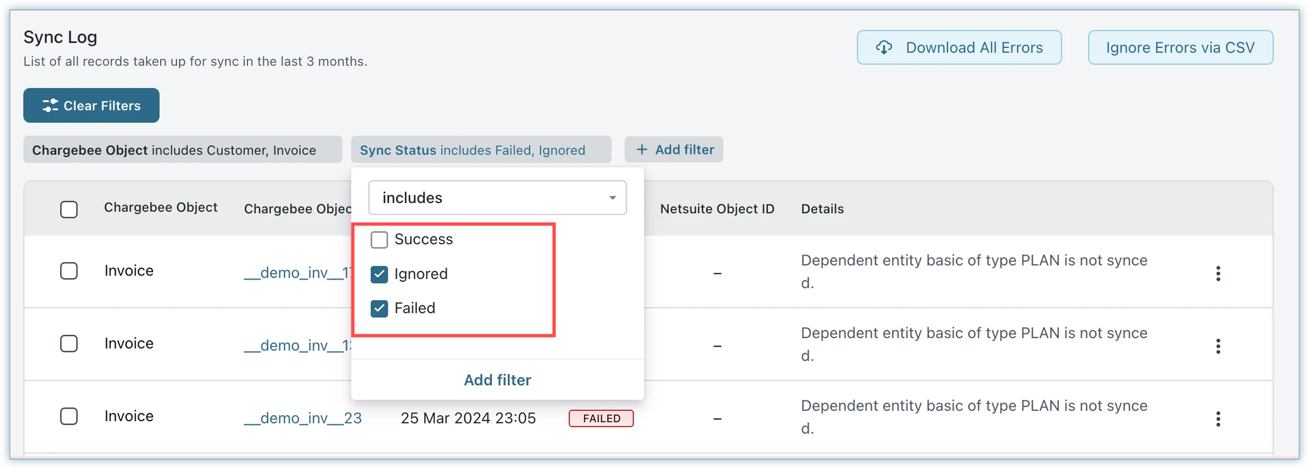Viewport: 1309px width, 469px height.
Task: Click the Netsuite Object ID column header
Action: tap(717, 209)
